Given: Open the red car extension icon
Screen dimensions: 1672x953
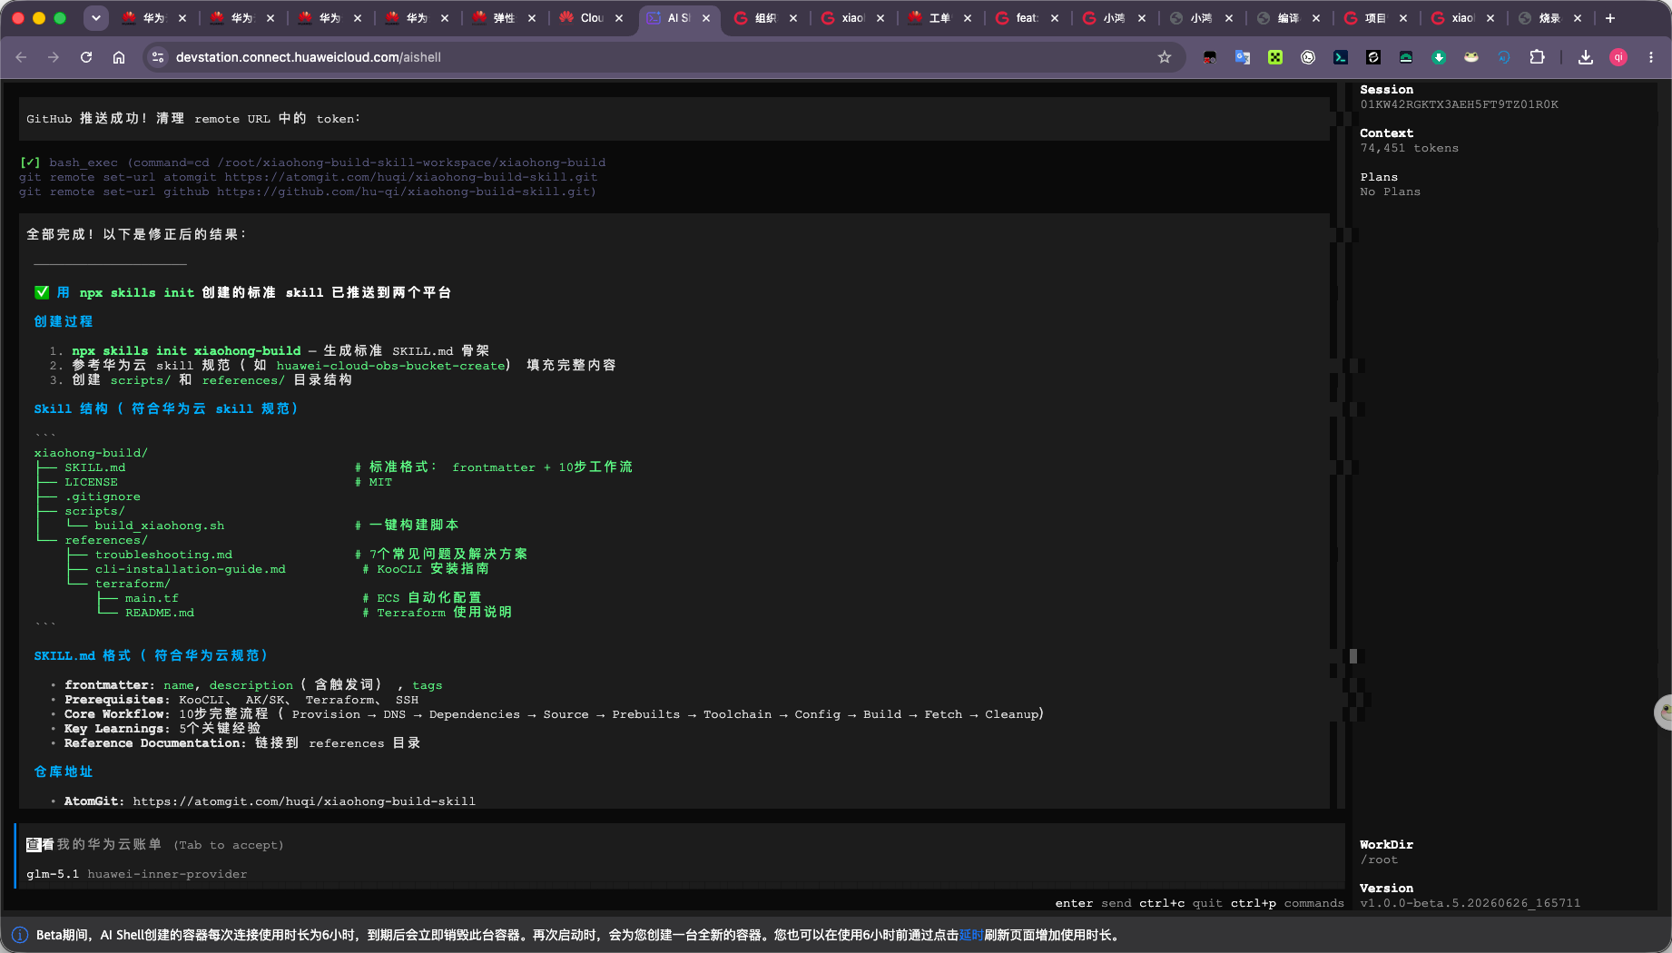Looking at the screenshot, I should click(x=1210, y=57).
